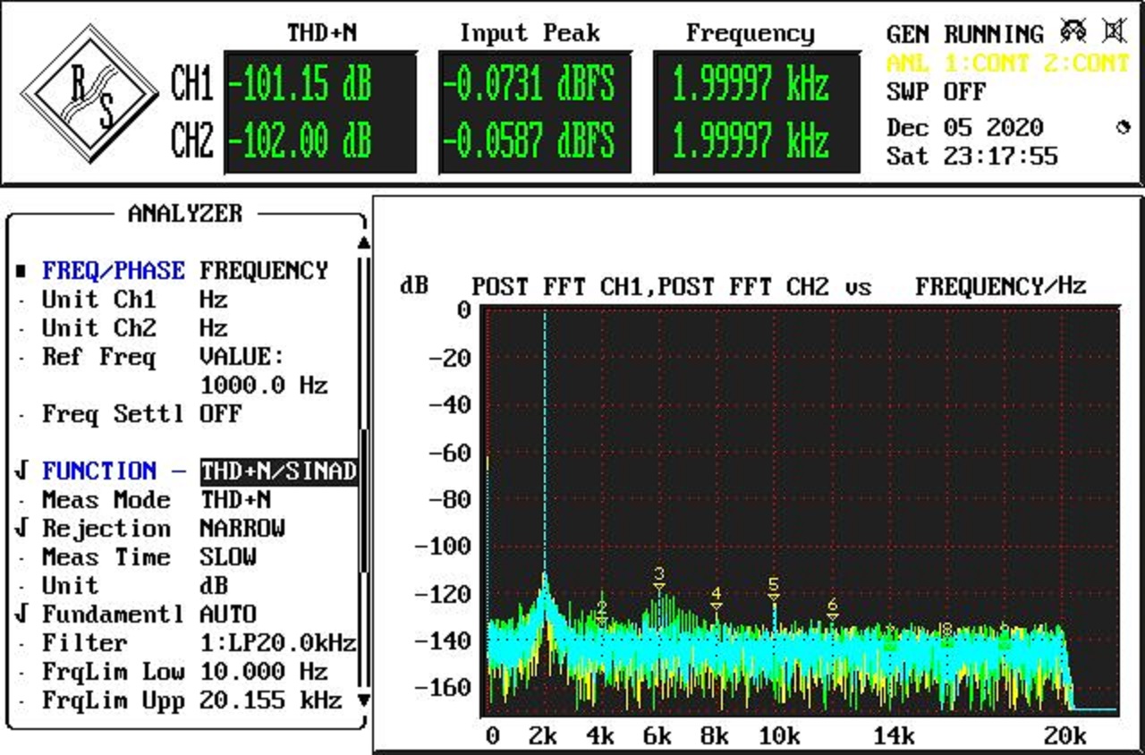Click CH1 Frequency reading 1.99997 kHz
The image size is (1145, 755).
pos(751,85)
